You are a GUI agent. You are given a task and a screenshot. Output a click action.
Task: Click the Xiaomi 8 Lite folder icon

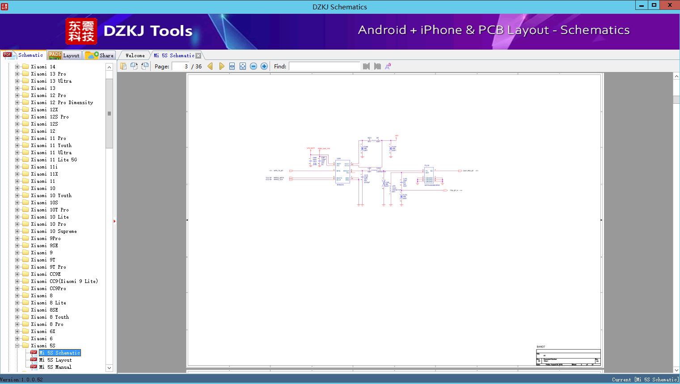tap(25, 303)
